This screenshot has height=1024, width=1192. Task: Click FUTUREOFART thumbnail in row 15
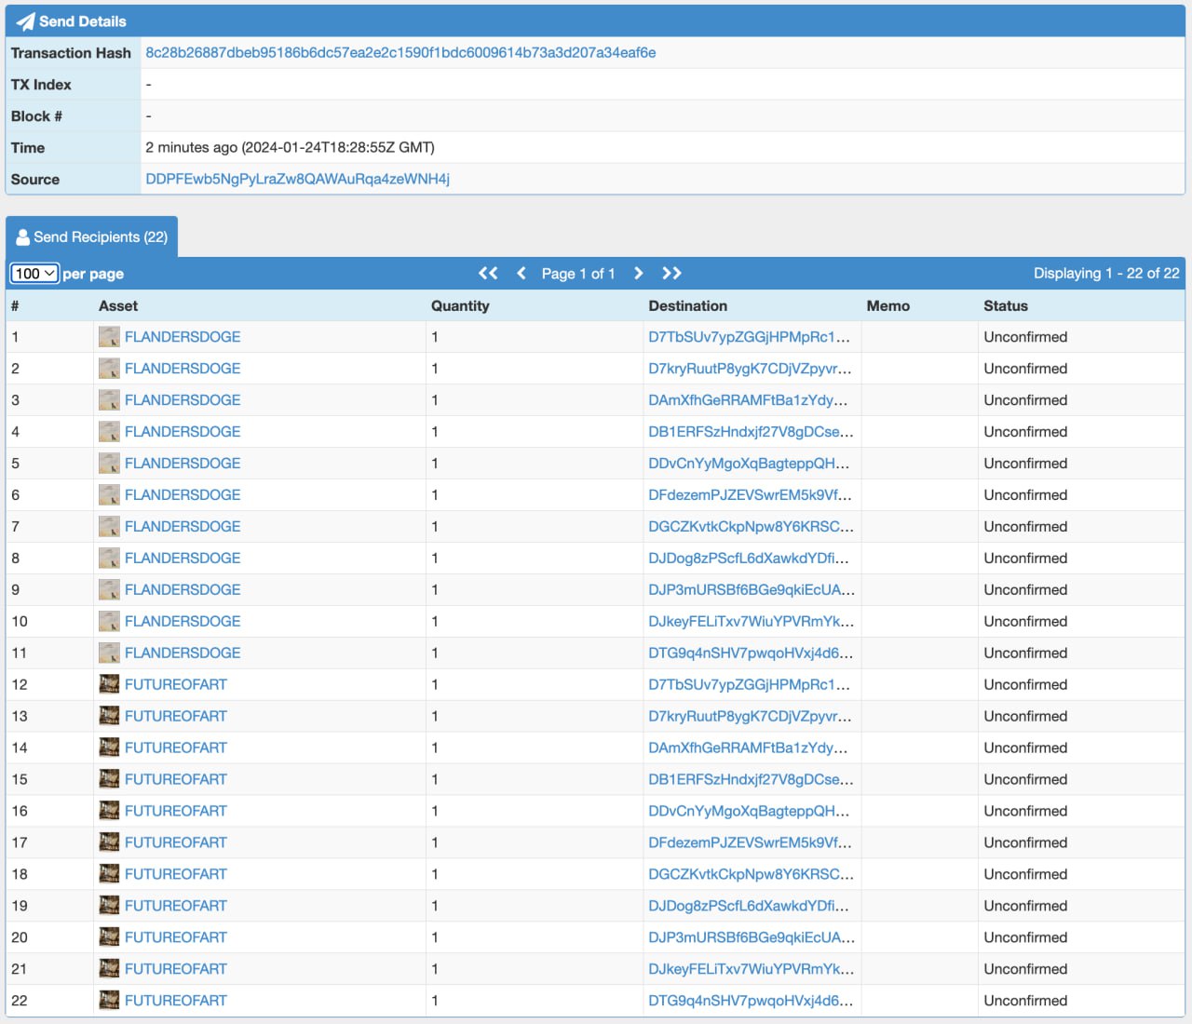(x=109, y=780)
